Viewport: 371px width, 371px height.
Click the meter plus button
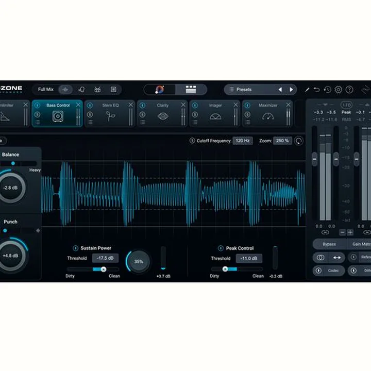tap(350, 232)
